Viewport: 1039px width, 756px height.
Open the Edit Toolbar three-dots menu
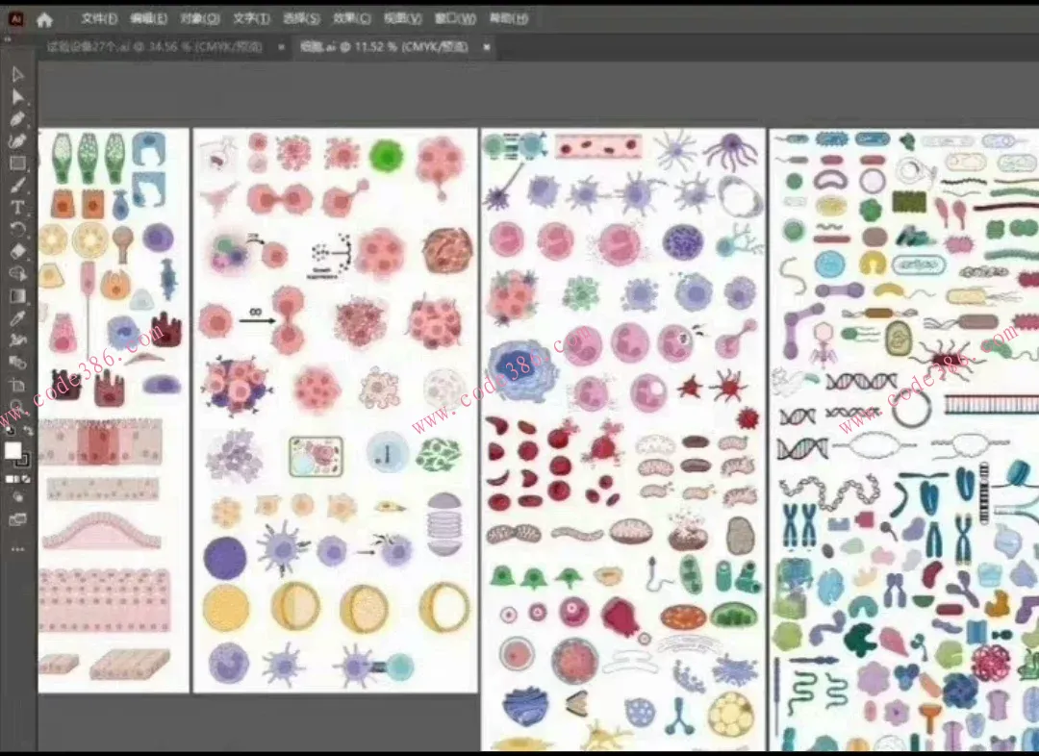pyautogui.click(x=17, y=549)
